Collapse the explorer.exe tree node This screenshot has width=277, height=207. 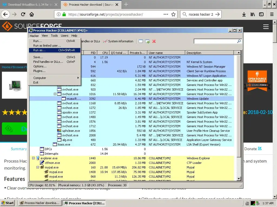pyautogui.click(x=33, y=158)
